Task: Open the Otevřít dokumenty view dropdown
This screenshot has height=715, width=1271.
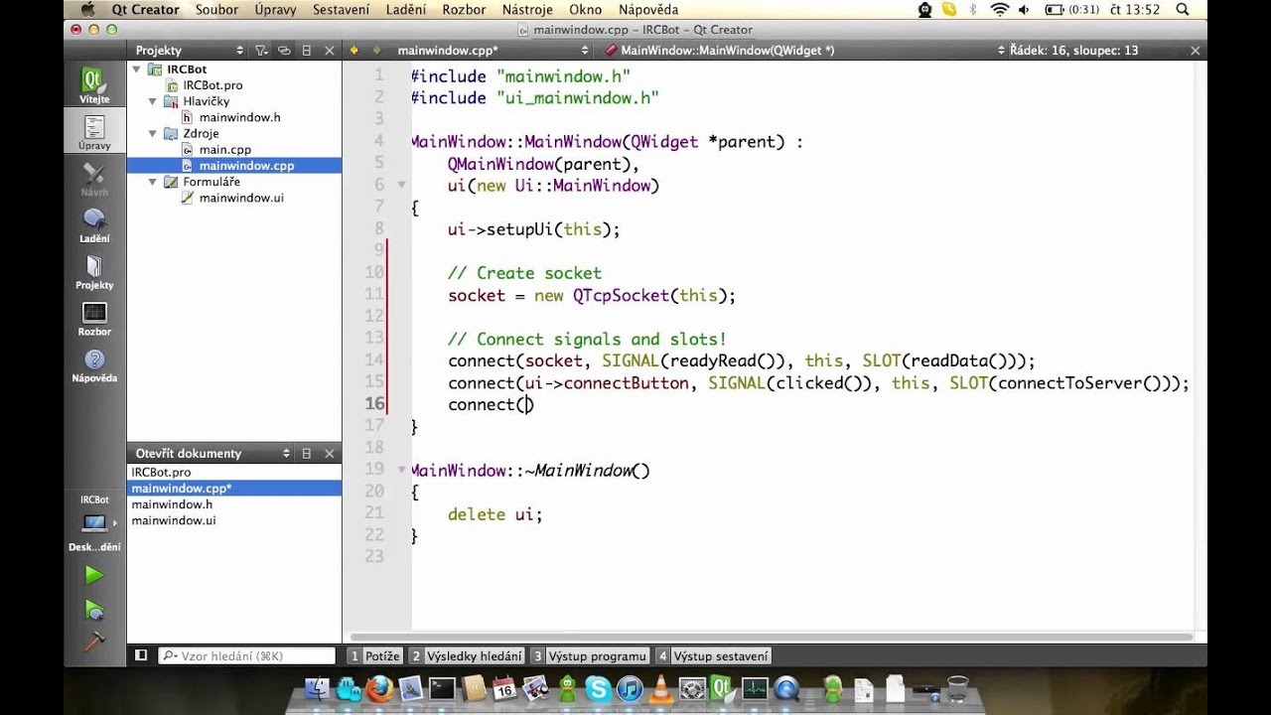Action: click(x=212, y=453)
